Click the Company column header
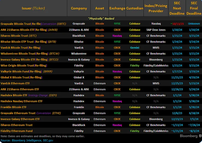Screen dimensions: 202x143 pos(79,8)
